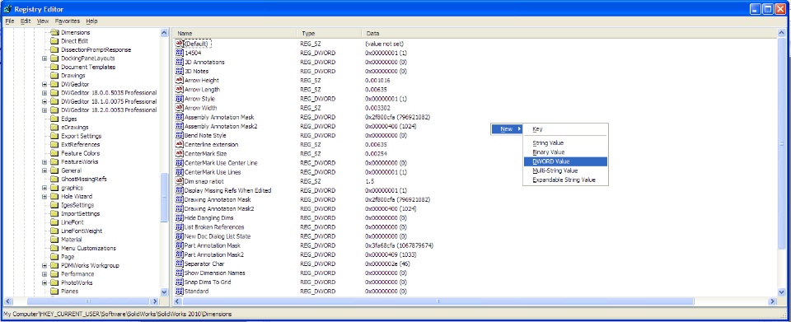Sort by the Type column header

coord(329,33)
